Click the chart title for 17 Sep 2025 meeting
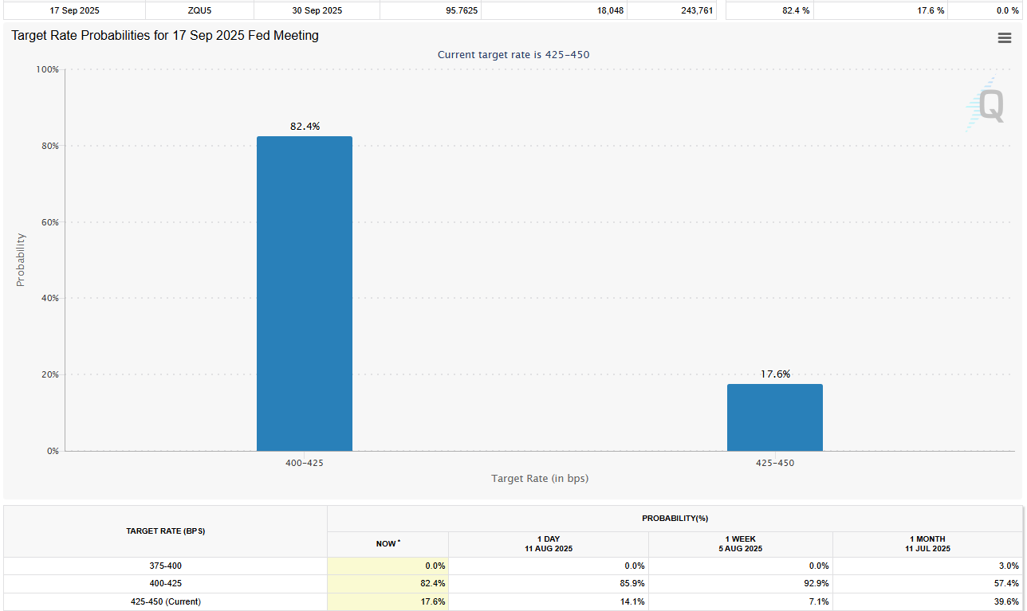 coord(165,36)
